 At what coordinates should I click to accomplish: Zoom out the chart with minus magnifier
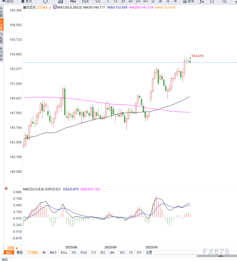212,1
